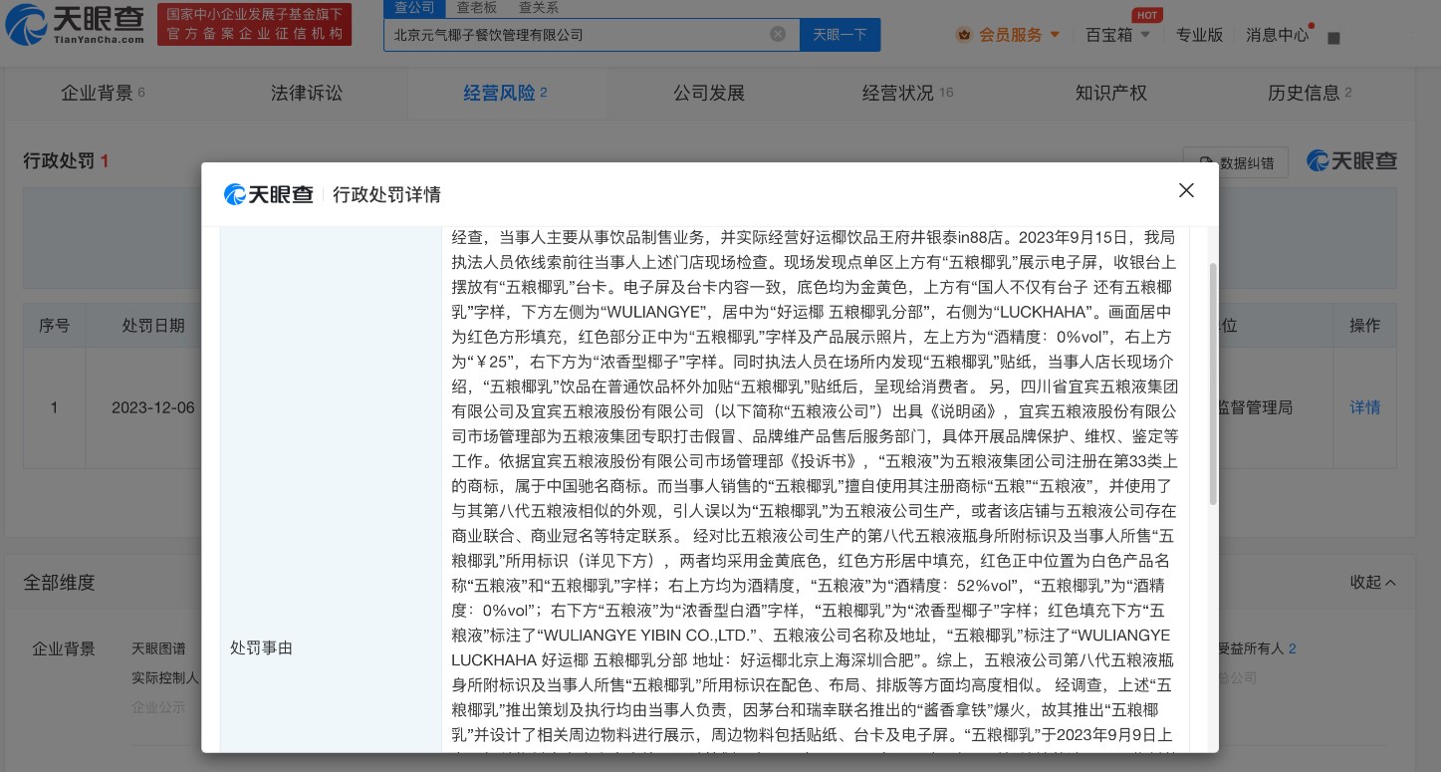Click the 行政处罚 section heading
The height and width of the screenshot is (772, 1441).
coord(66,160)
